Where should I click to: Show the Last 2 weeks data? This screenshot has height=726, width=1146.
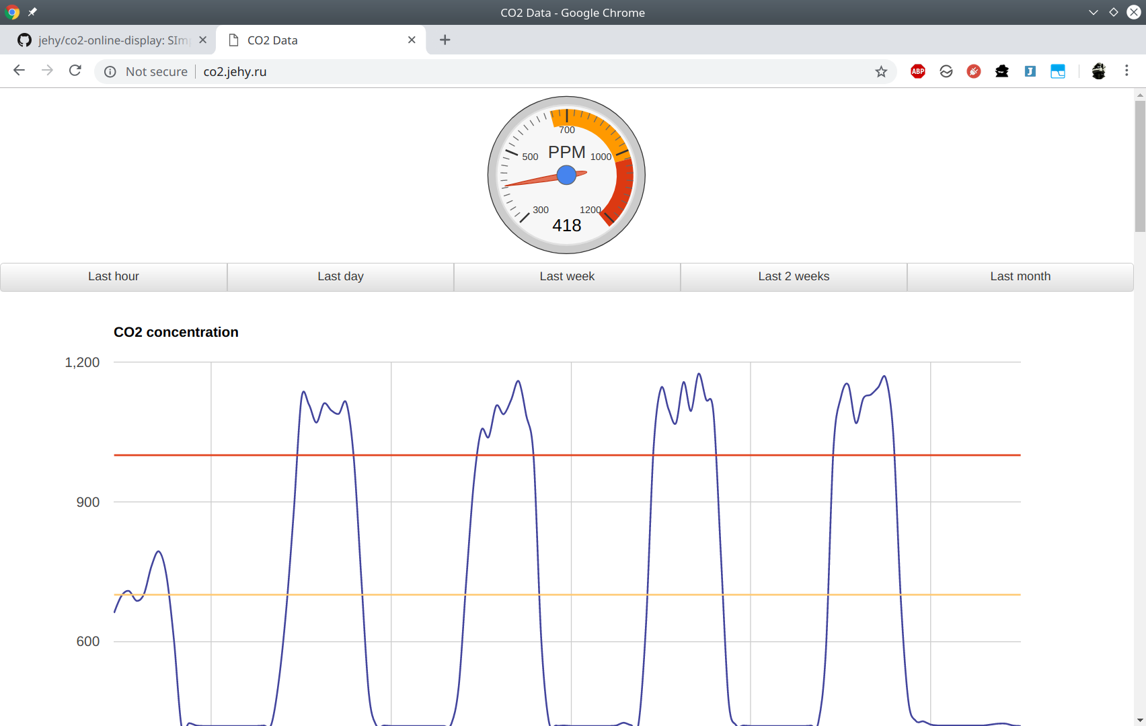pyautogui.click(x=794, y=277)
